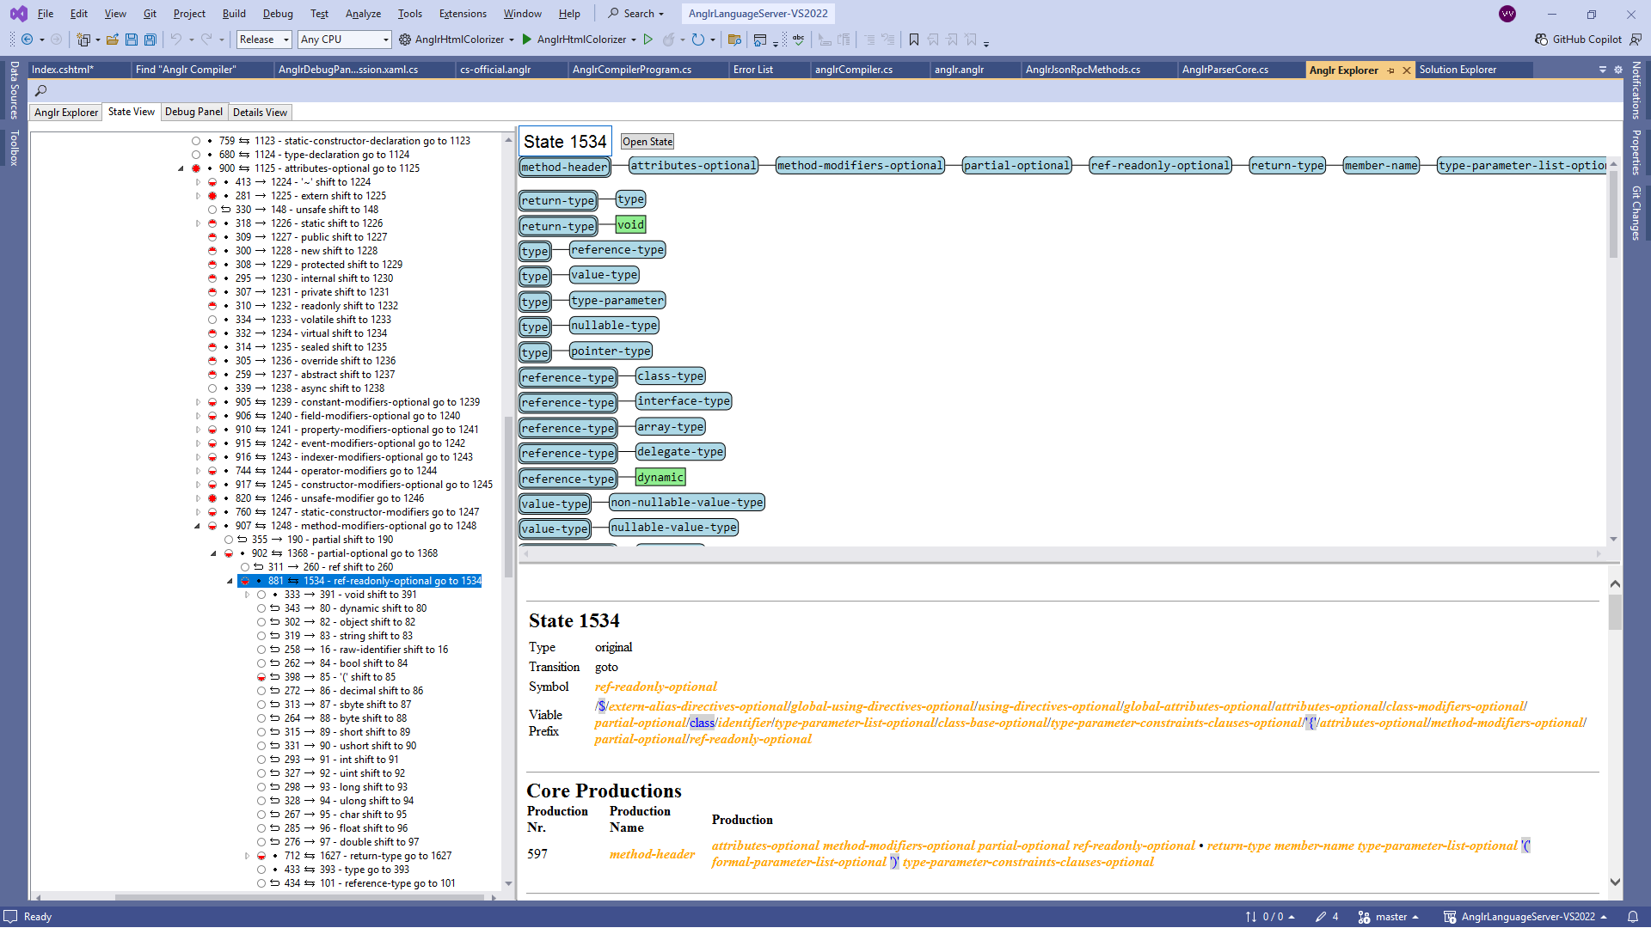Click the spell checker abc icon
This screenshot has width=1651, height=928.
pyautogui.click(x=799, y=40)
